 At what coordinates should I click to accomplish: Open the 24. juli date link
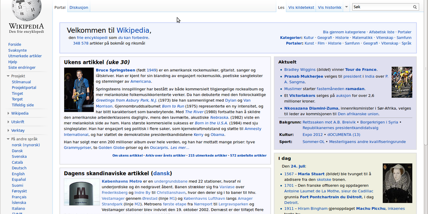point(298,166)
